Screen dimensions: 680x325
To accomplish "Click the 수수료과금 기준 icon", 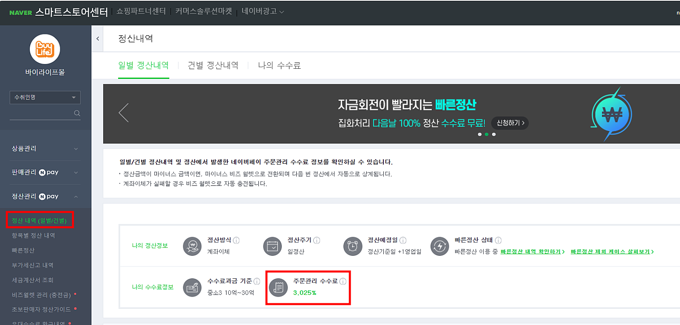I will click(192, 288).
